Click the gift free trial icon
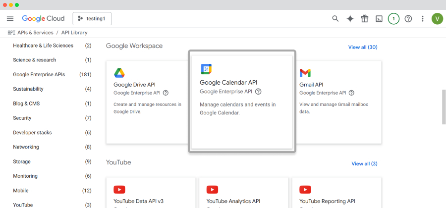 365,19
